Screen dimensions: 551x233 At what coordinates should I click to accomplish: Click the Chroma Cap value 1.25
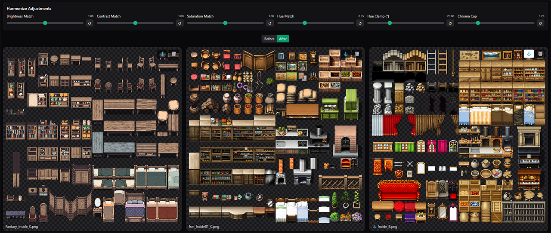click(x=542, y=16)
